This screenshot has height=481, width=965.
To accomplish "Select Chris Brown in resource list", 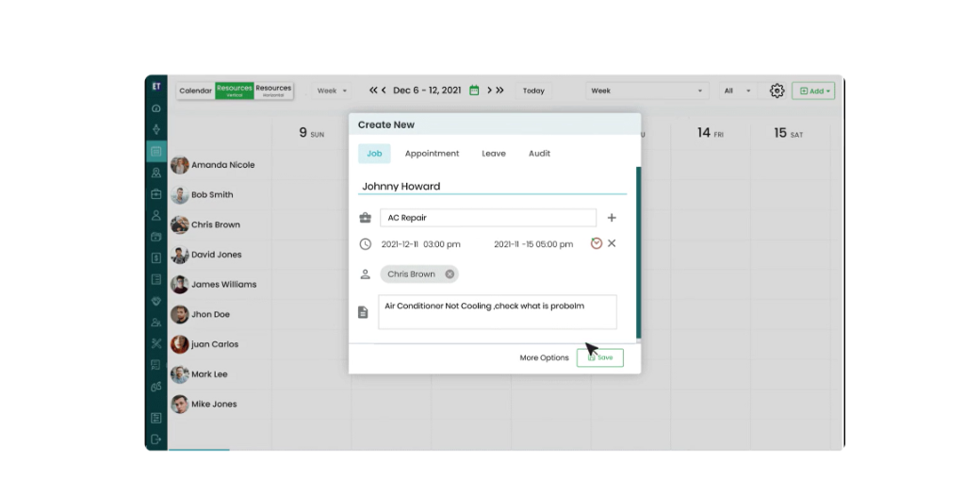I will coord(216,224).
